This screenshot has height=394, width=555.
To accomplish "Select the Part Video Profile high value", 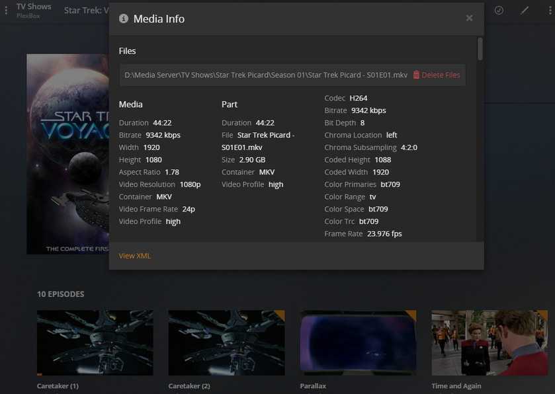I will (276, 184).
